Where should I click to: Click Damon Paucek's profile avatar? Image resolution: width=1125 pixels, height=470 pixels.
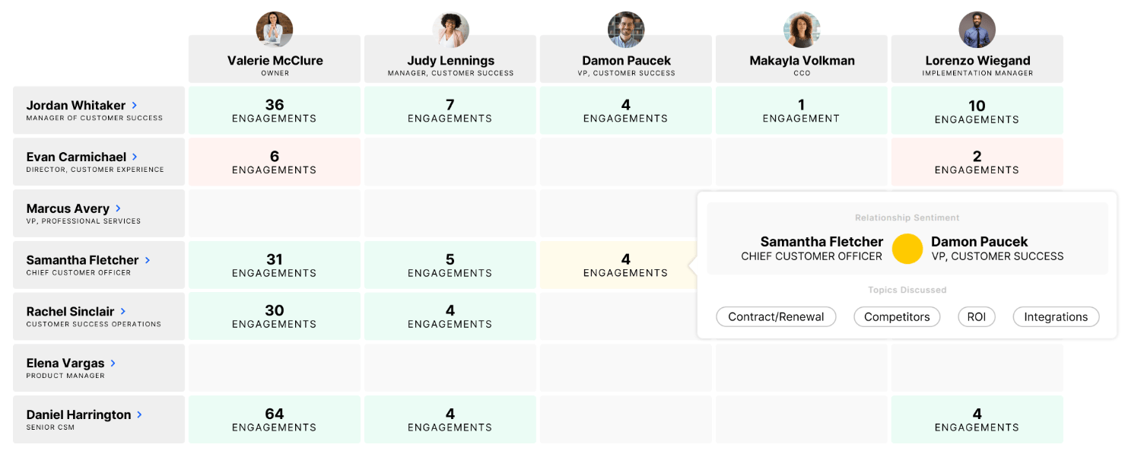[626, 30]
